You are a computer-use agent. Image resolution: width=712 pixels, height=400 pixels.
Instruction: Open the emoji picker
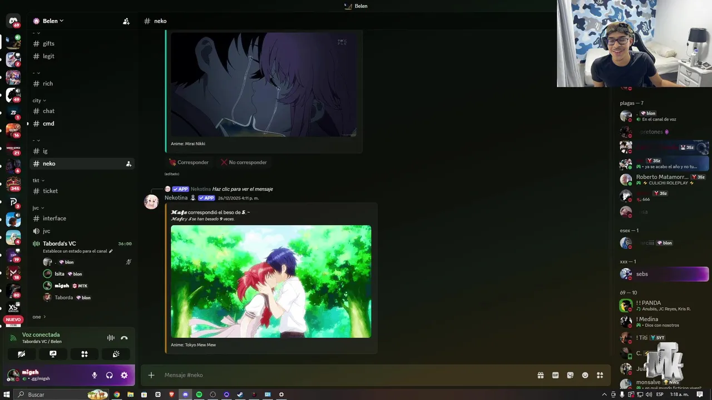(x=585, y=375)
